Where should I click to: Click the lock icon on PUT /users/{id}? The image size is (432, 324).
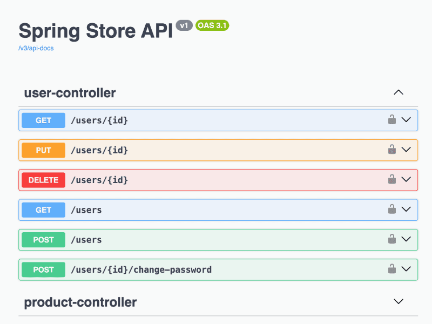[x=392, y=150]
